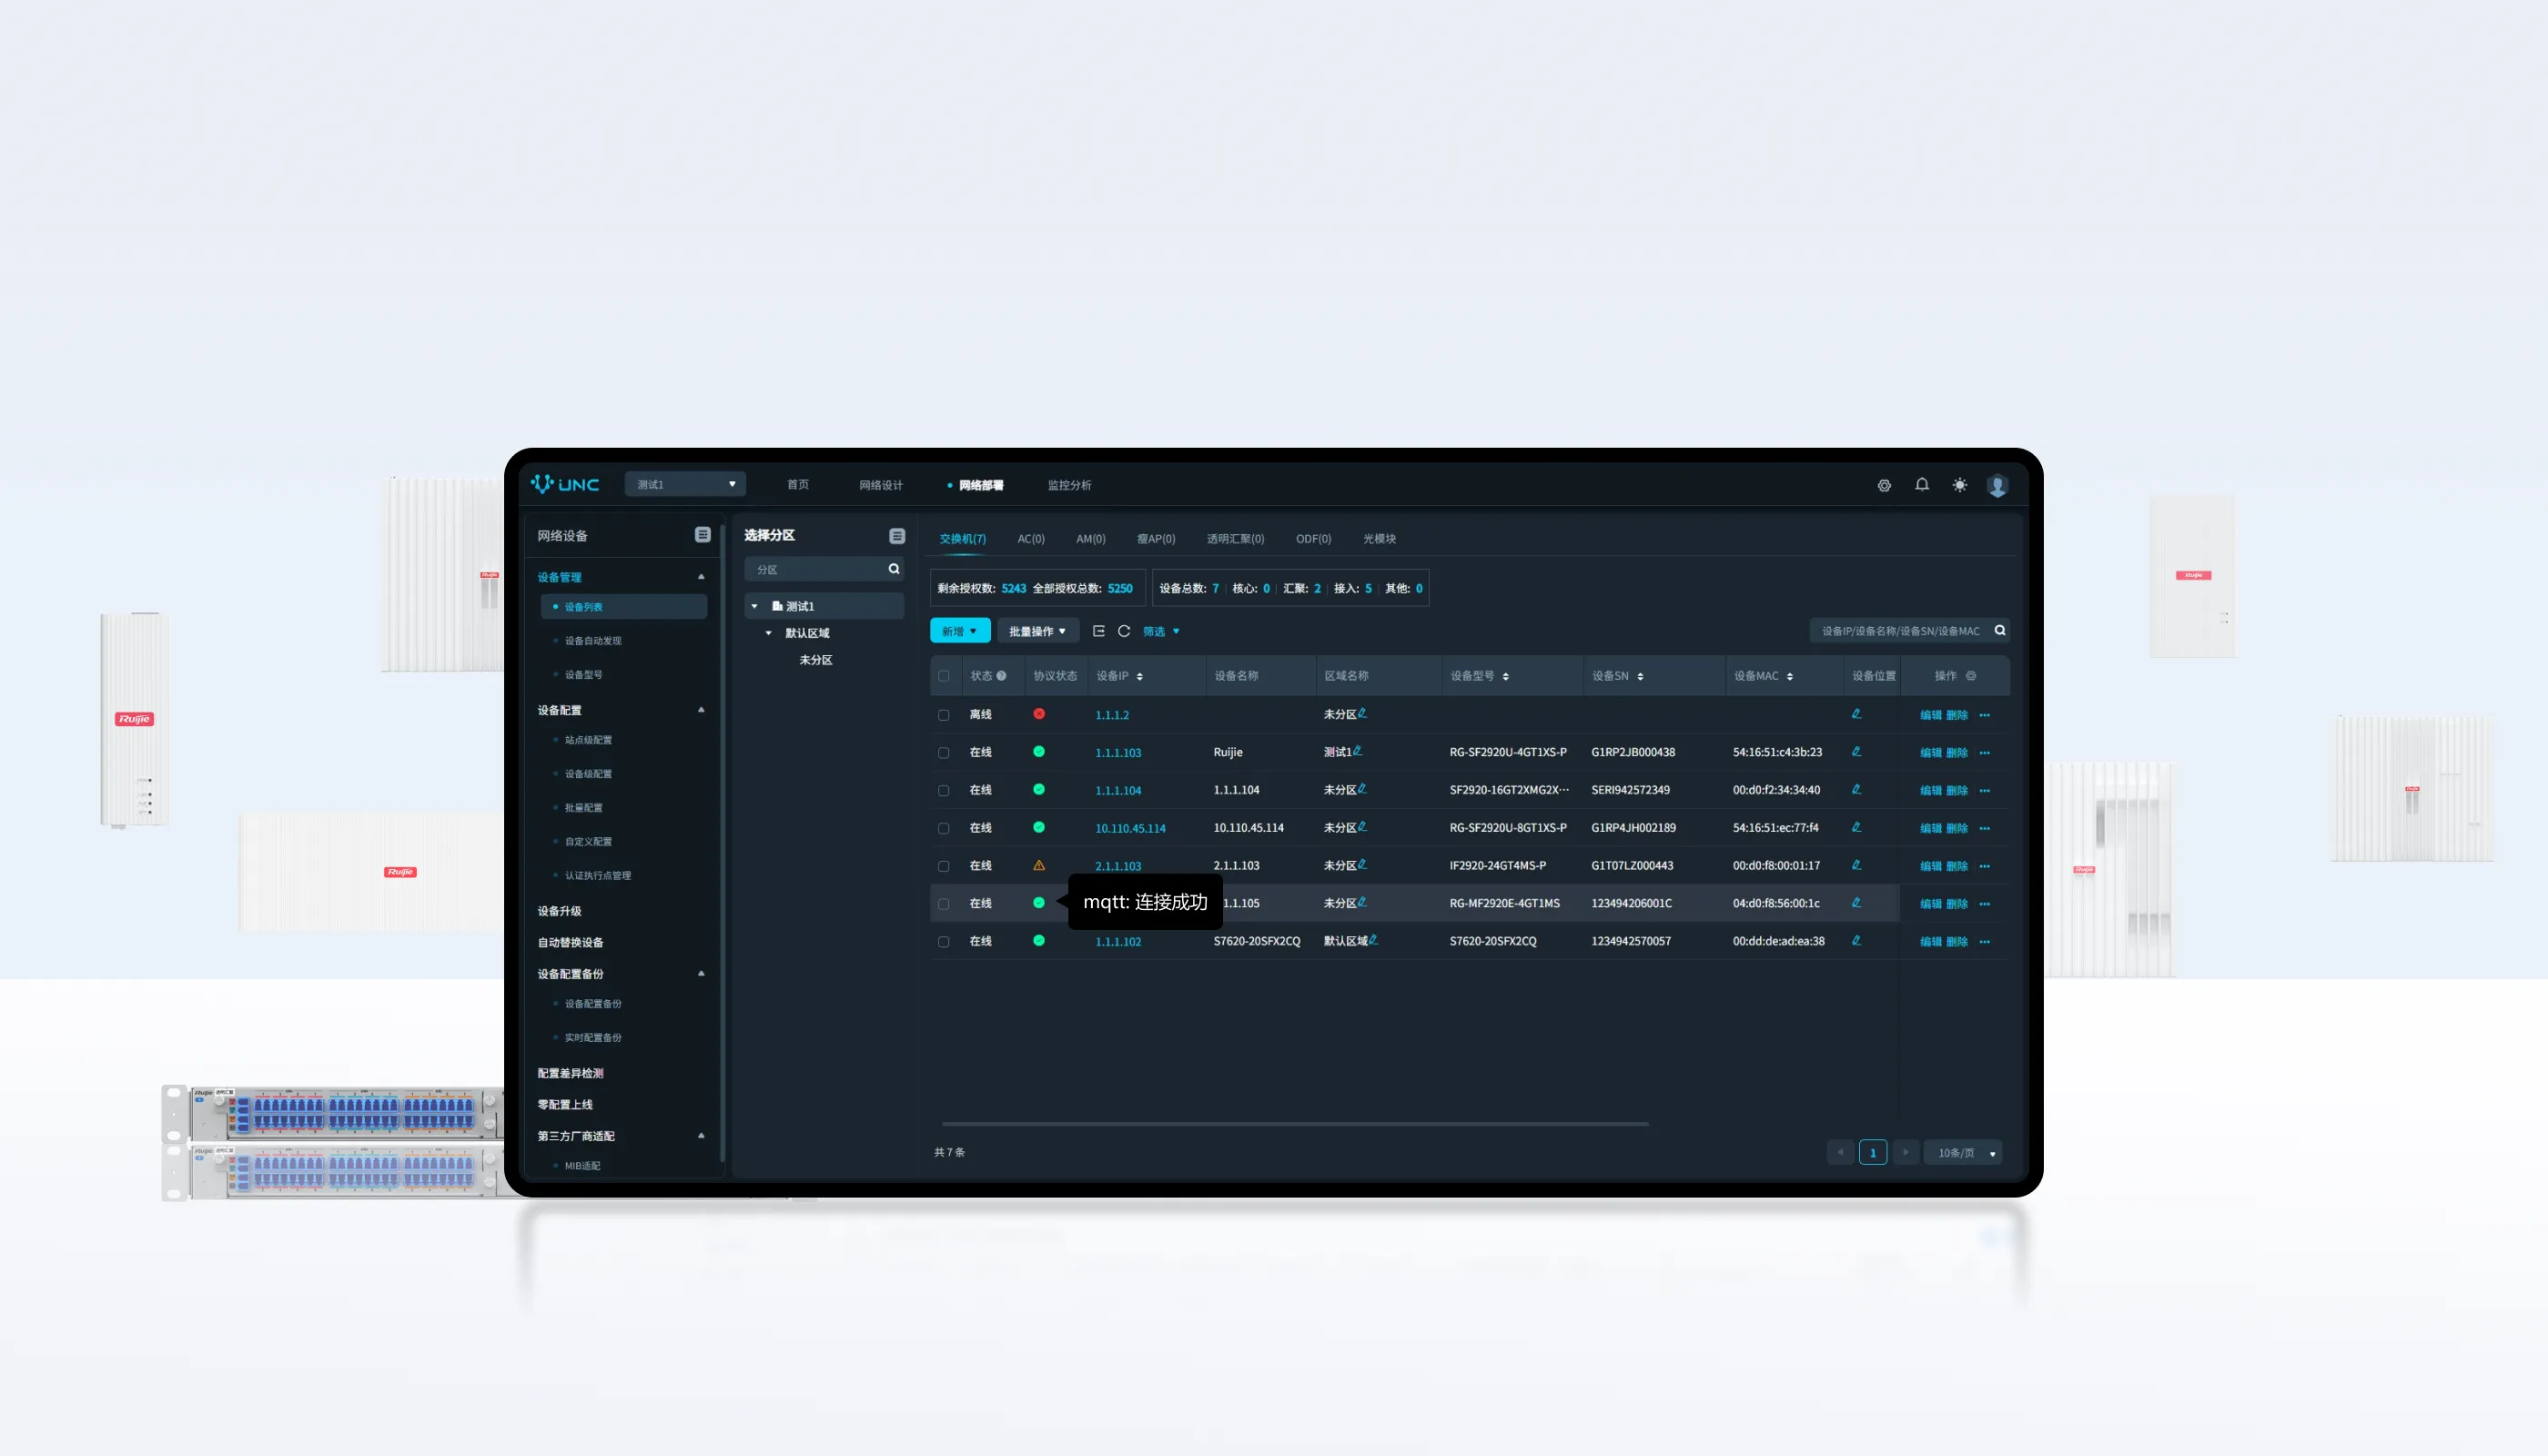Click the export icon next to 批量操作
This screenshot has width=2548, height=1456.
click(1098, 631)
